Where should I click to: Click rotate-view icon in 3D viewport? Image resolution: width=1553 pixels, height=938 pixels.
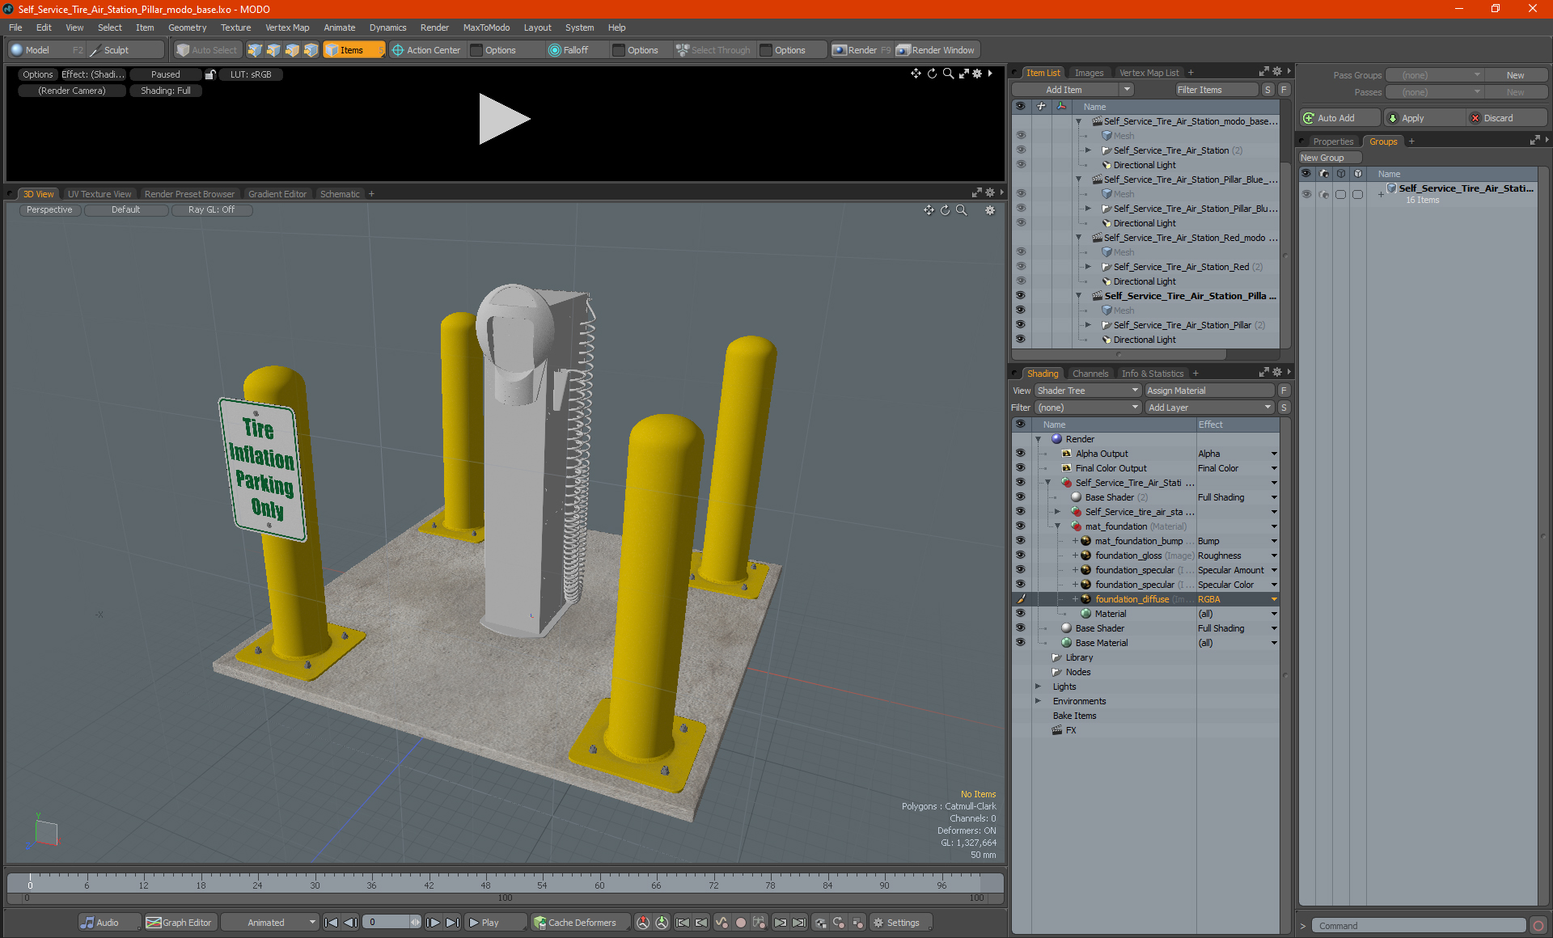coord(945,210)
